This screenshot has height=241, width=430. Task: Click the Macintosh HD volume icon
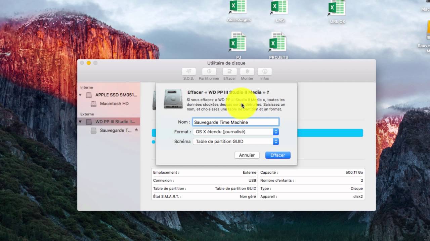pos(94,104)
